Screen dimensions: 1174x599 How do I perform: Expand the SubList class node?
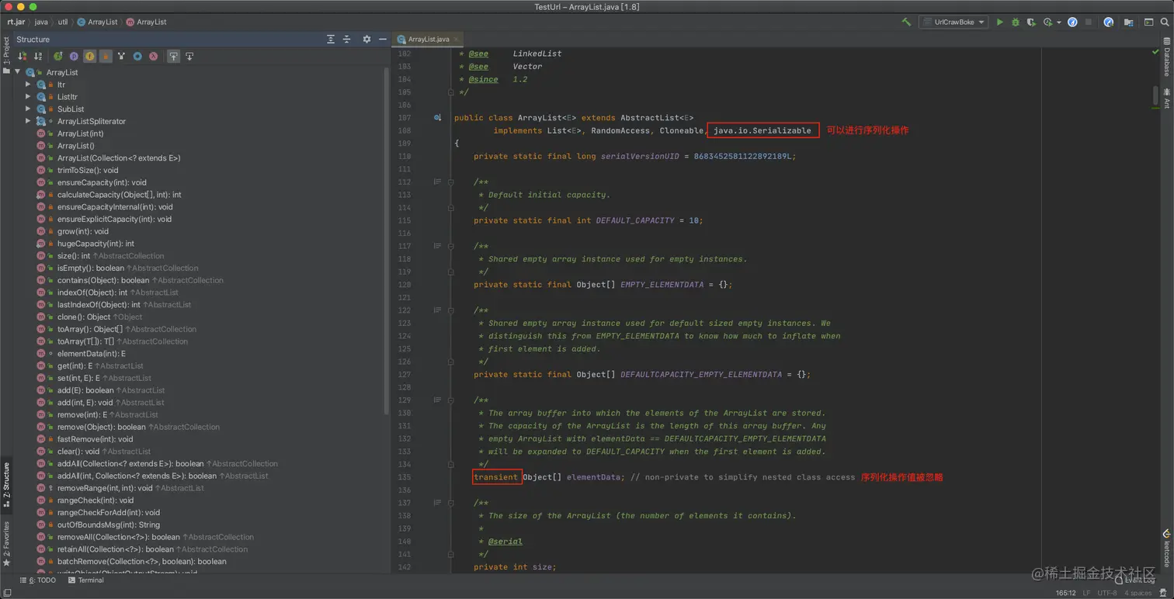28,109
